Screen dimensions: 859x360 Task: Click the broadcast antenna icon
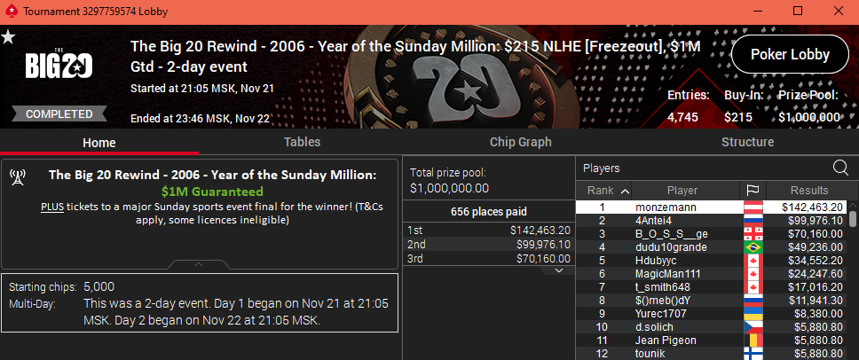click(17, 176)
